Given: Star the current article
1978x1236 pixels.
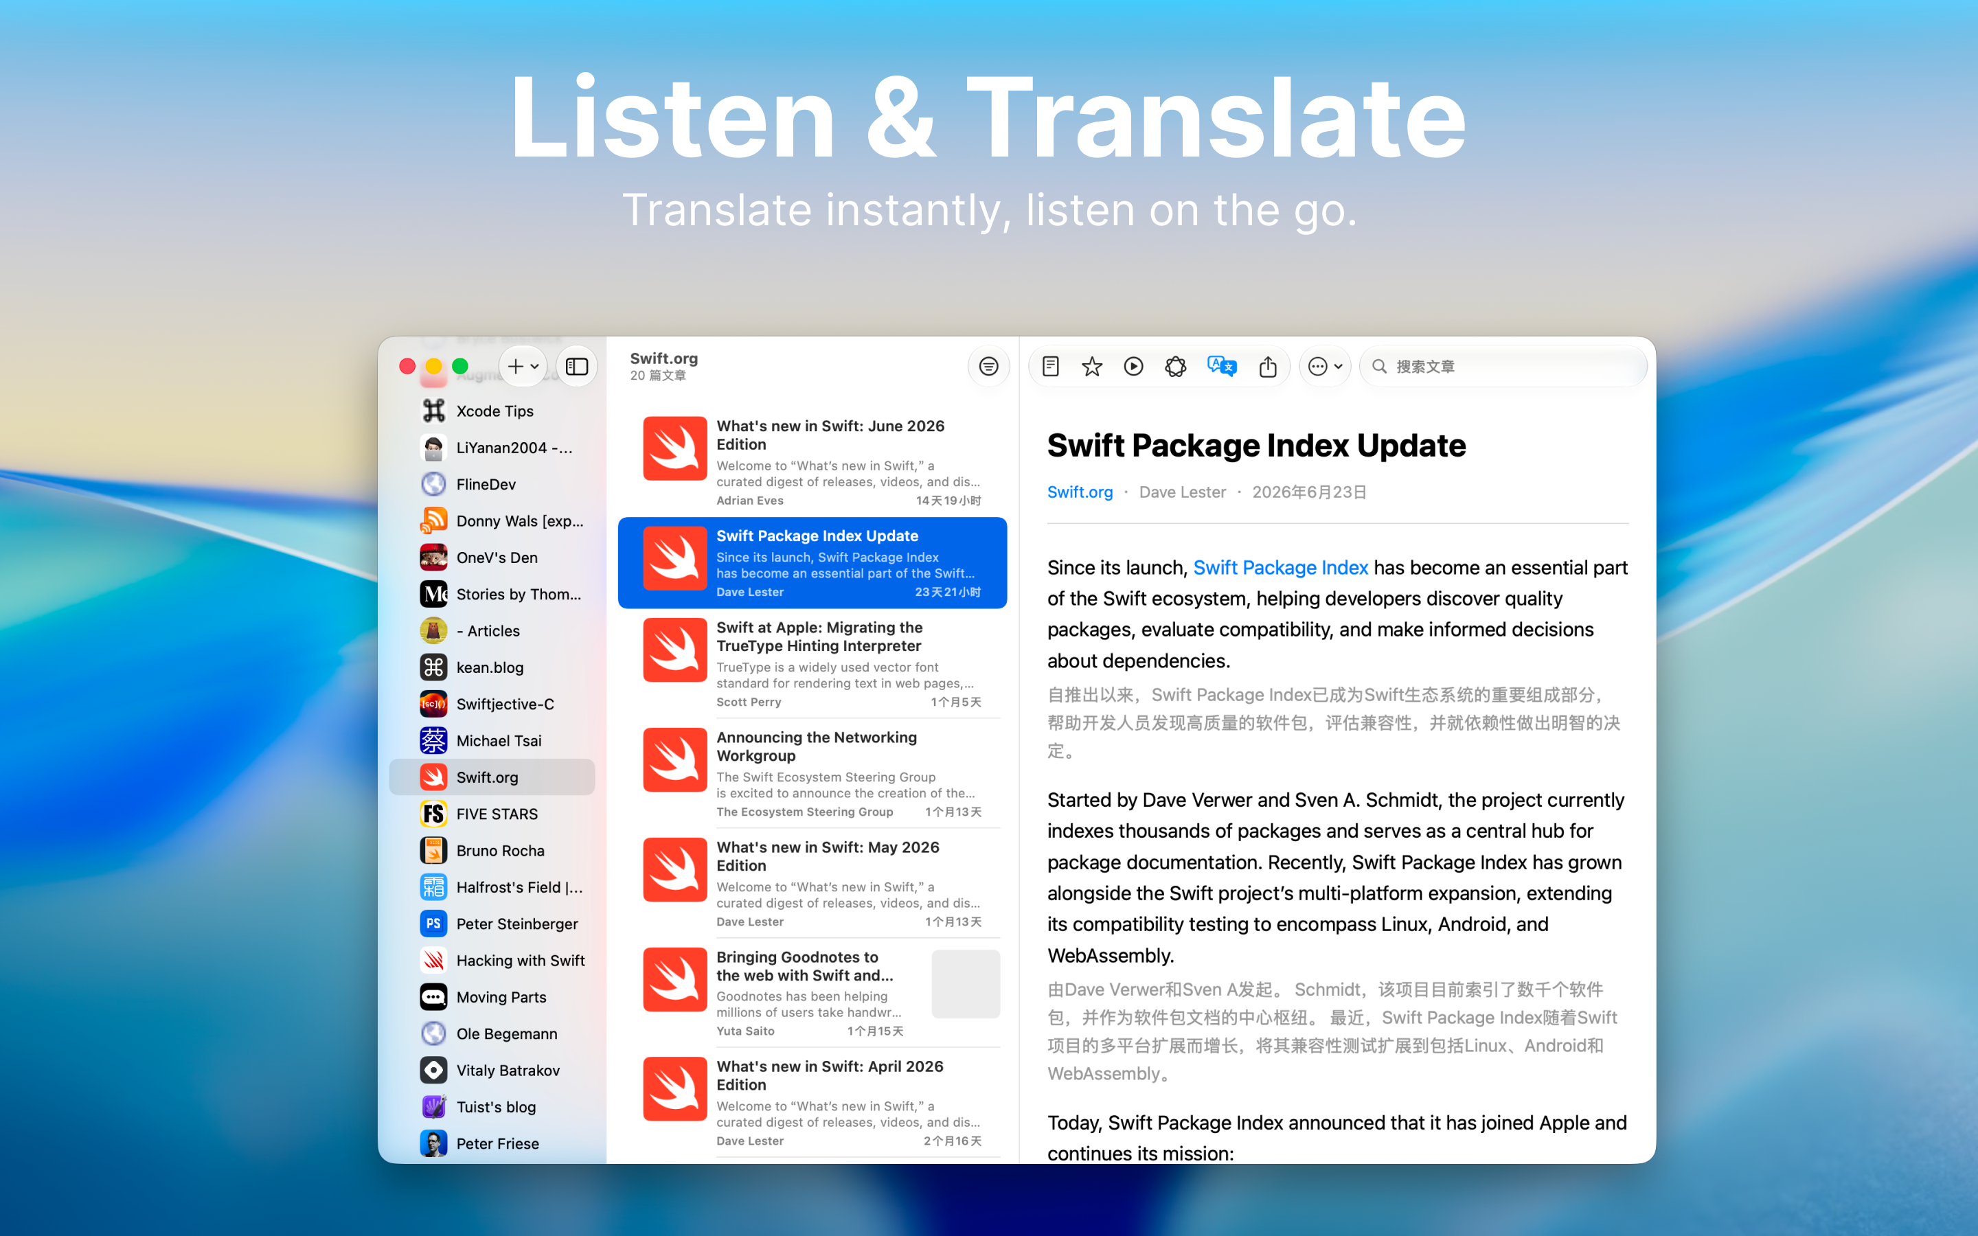Looking at the screenshot, I should pyautogui.click(x=1091, y=366).
